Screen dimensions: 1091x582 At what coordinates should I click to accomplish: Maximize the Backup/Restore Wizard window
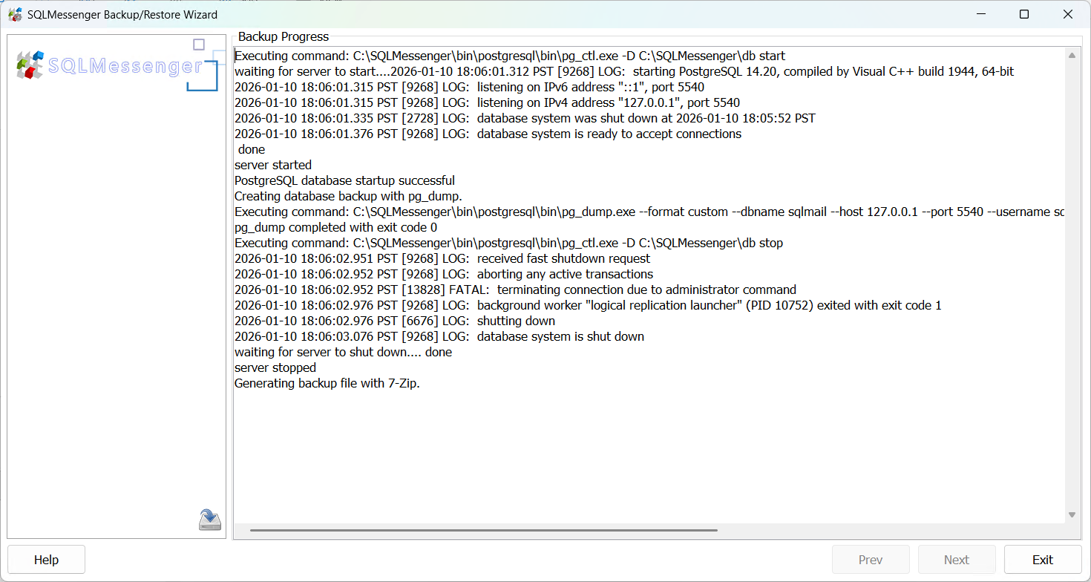pos(1024,14)
